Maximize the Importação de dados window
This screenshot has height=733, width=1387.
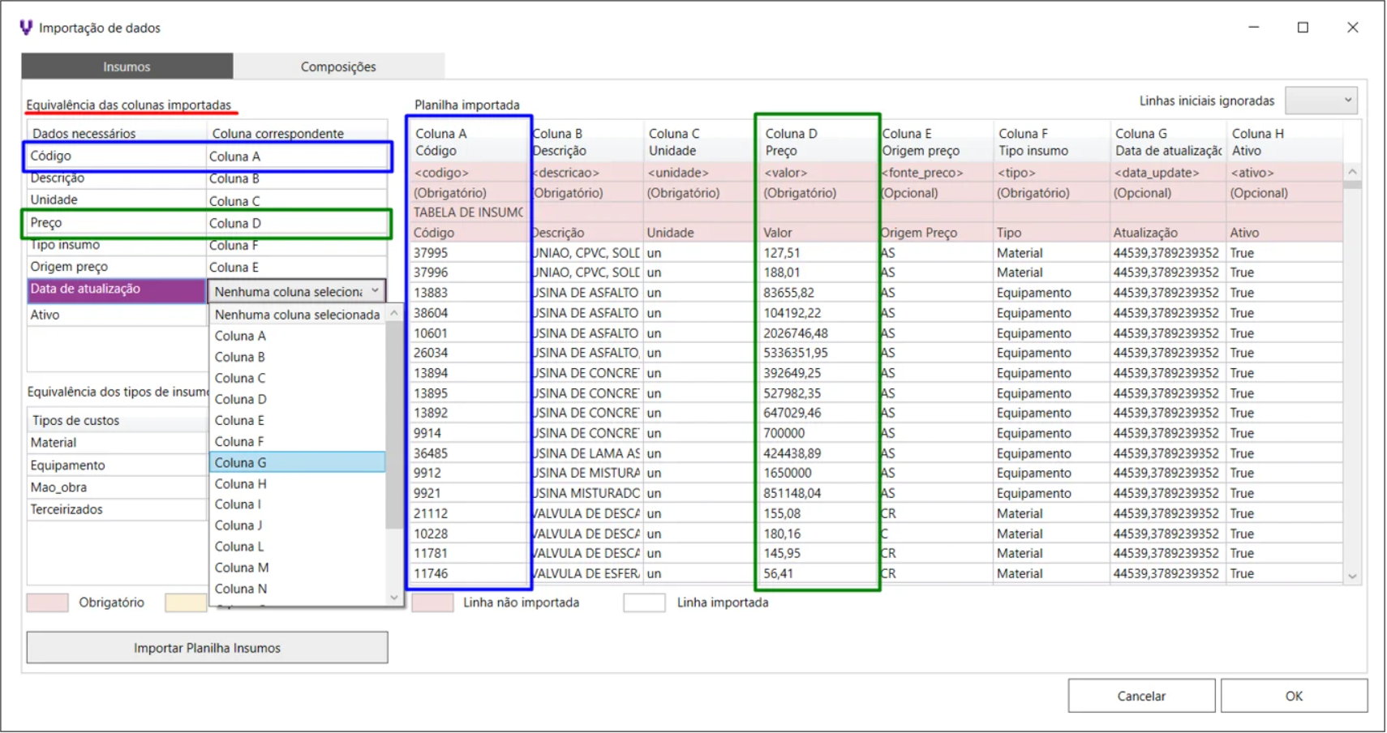pos(1303,28)
